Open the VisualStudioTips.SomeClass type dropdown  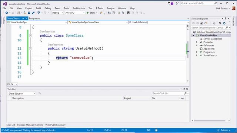(98, 22)
